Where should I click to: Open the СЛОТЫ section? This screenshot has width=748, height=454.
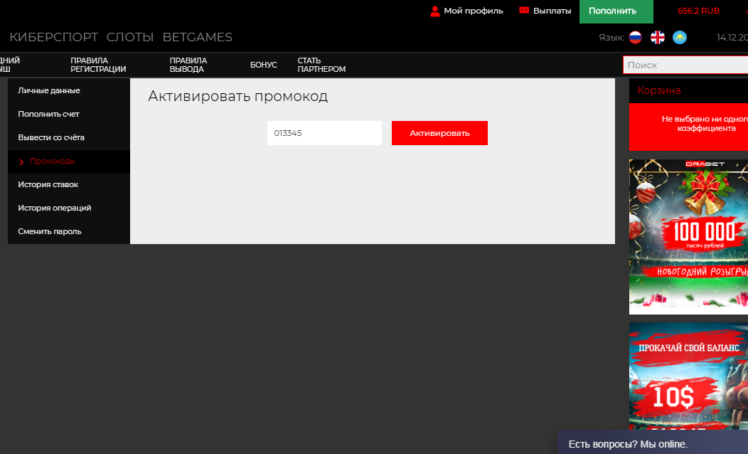pos(129,37)
